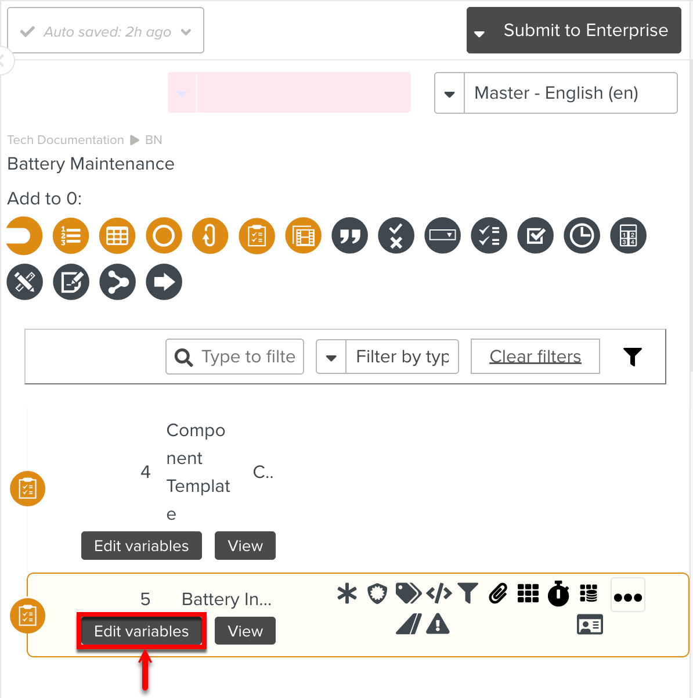Click the warning triangle icon

click(438, 624)
